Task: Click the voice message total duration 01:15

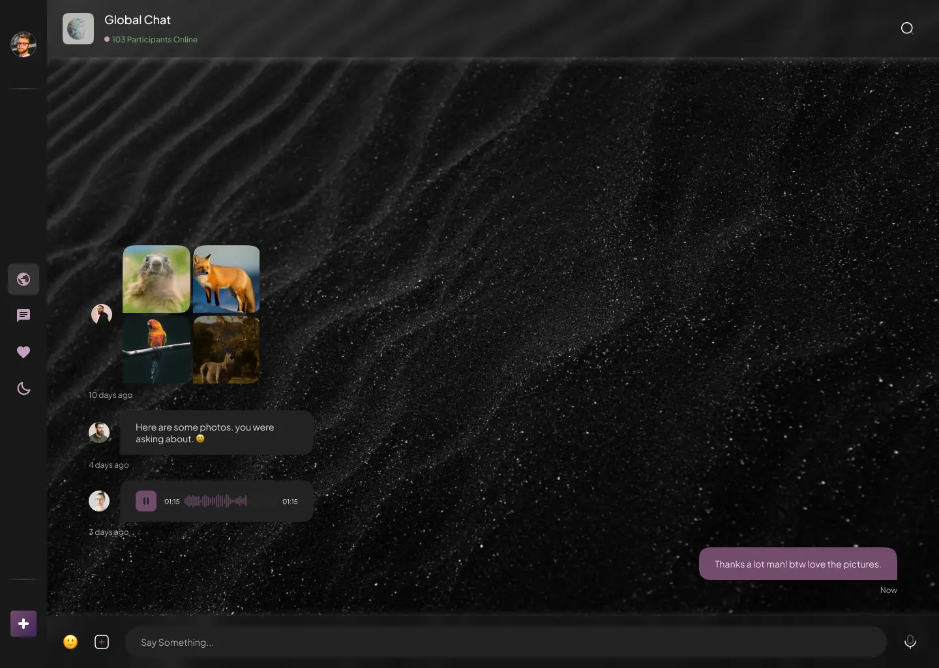Action: point(290,502)
